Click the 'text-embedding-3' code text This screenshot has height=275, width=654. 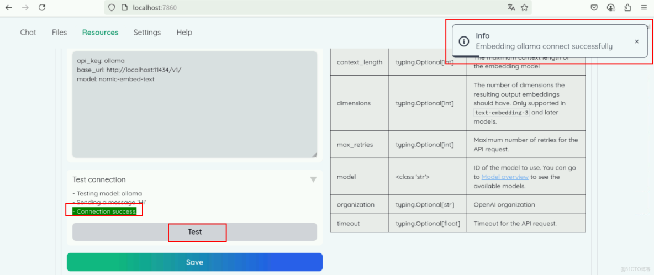pos(502,113)
